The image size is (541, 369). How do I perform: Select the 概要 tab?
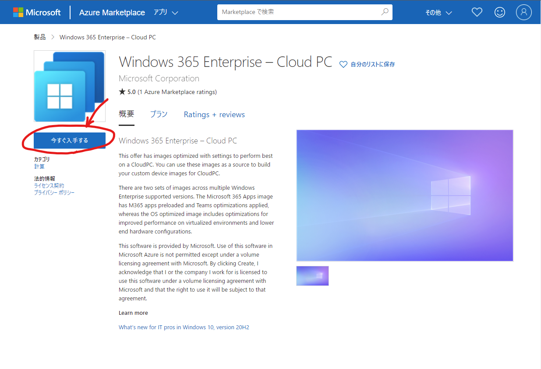tap(127, 115)
